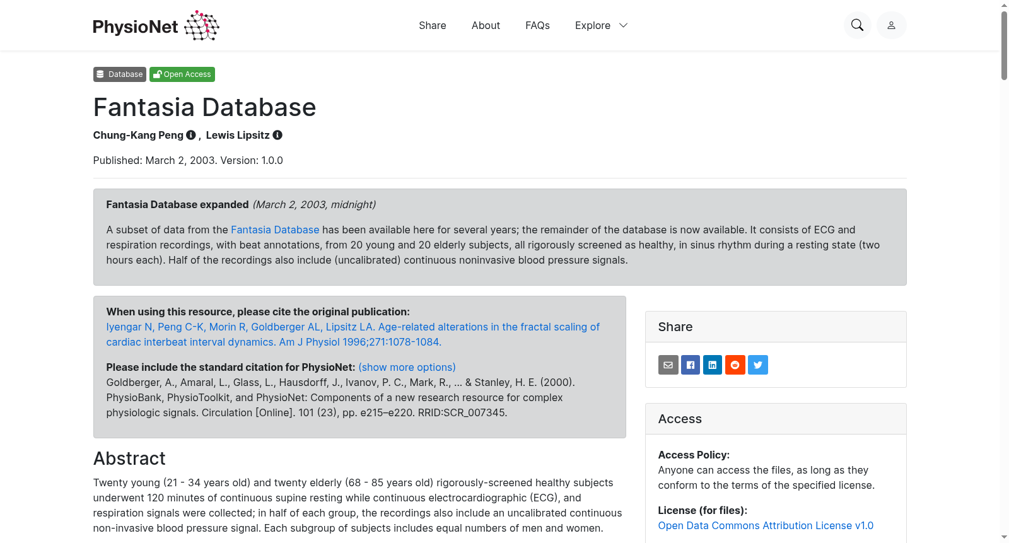Click the 'Published: March 2, 2003' text

point(154,160)
